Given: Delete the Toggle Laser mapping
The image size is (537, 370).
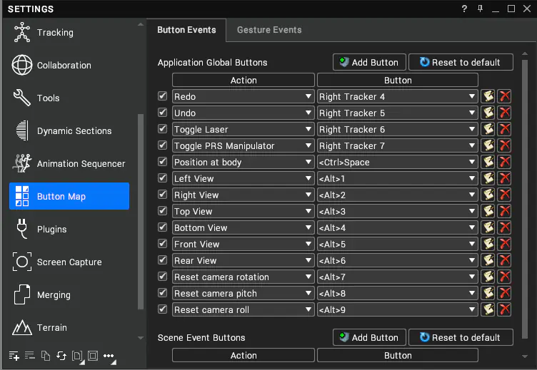Looking at the screenshot, I should tap(504, 129).
